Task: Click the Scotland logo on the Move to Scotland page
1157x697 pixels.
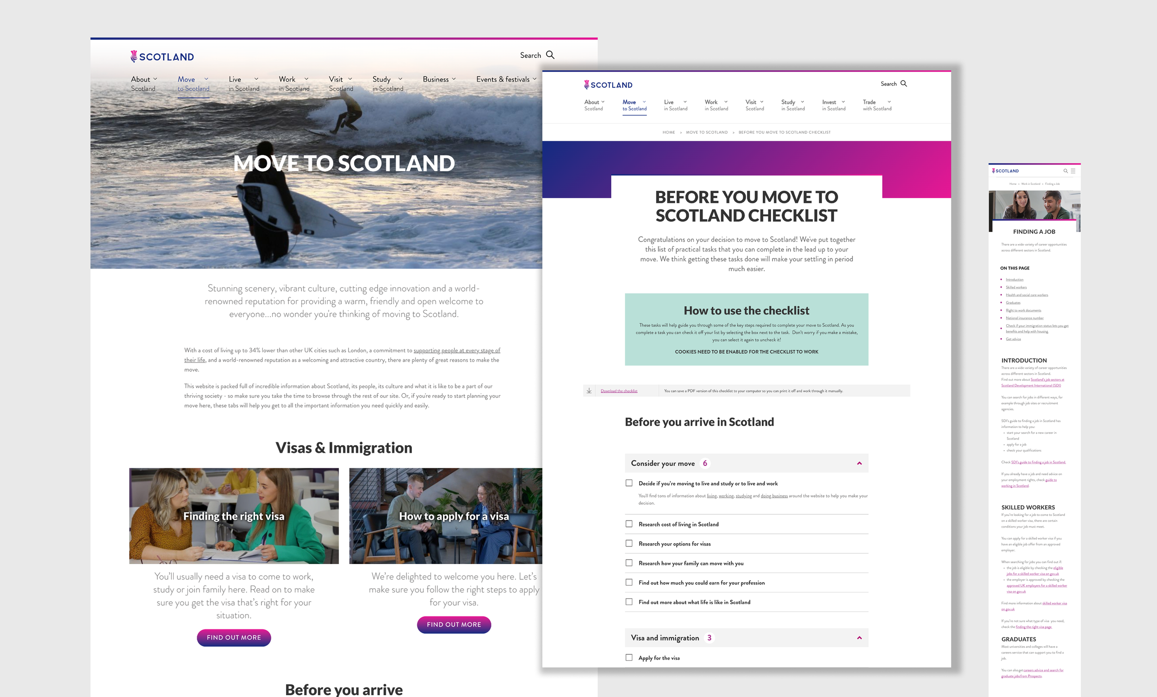Action: [x=162, y=57]
